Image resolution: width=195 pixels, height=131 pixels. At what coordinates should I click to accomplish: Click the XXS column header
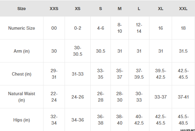tap(54, 9)
